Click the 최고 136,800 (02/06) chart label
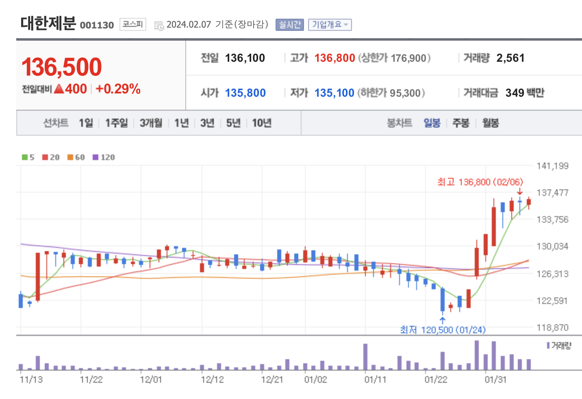This screenshot has height=399, width=582. (x=480, y=182)
